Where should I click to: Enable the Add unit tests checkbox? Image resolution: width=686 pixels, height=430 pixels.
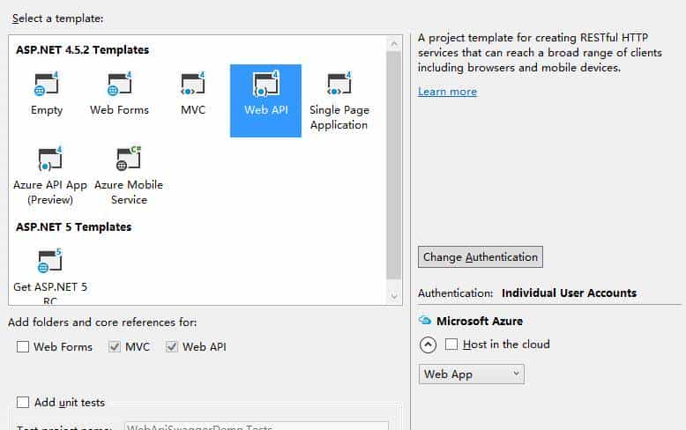[23, 403]
